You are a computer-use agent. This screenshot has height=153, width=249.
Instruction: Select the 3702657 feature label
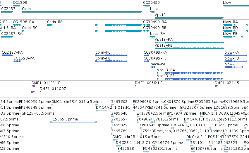[119, 119]
